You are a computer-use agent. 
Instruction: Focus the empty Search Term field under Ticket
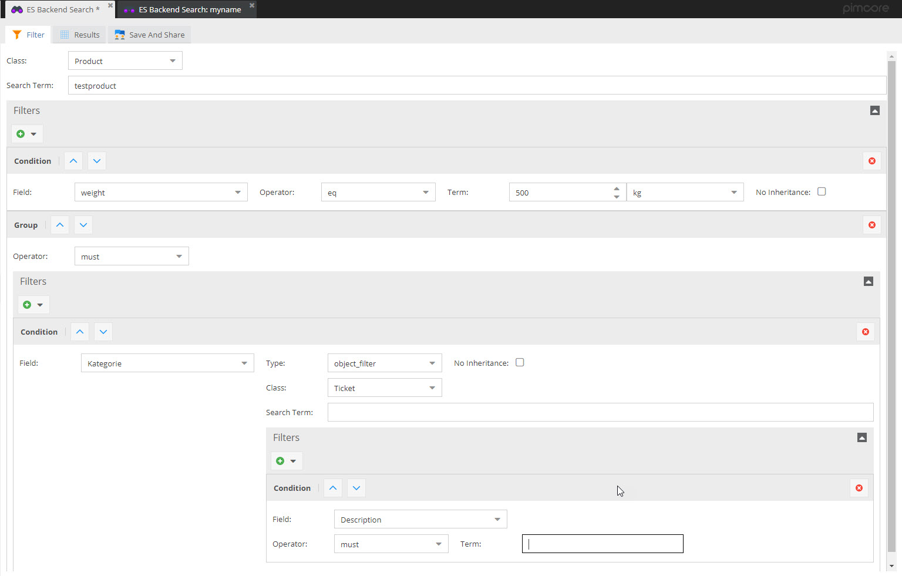pos(600,412)
